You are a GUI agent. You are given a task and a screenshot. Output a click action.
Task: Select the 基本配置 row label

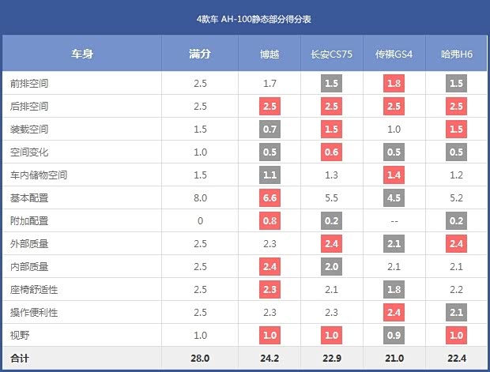(30, 198)
